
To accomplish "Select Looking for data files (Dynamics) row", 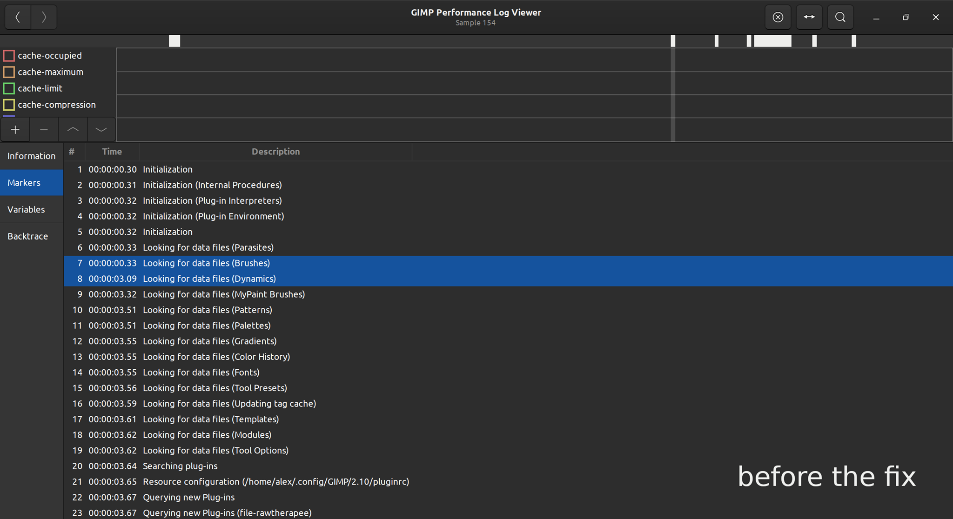I will (508, 279).
